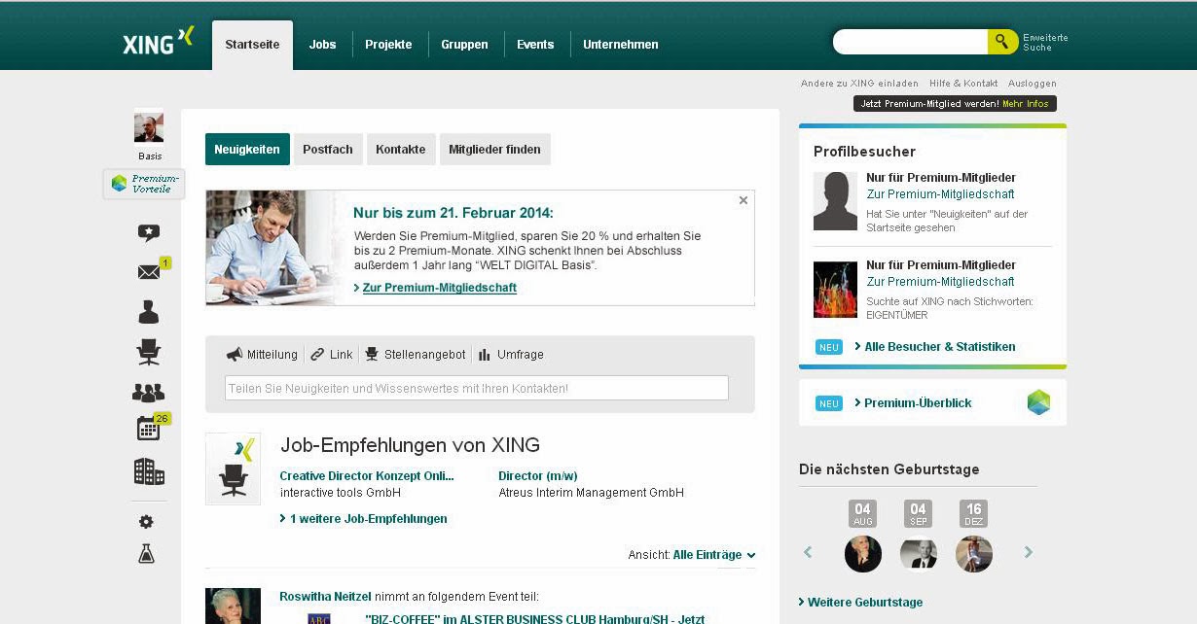Click the Premium-Überblick hexagon icon
Viewport: 1197px width, 624px height.
click(1038, 402)
